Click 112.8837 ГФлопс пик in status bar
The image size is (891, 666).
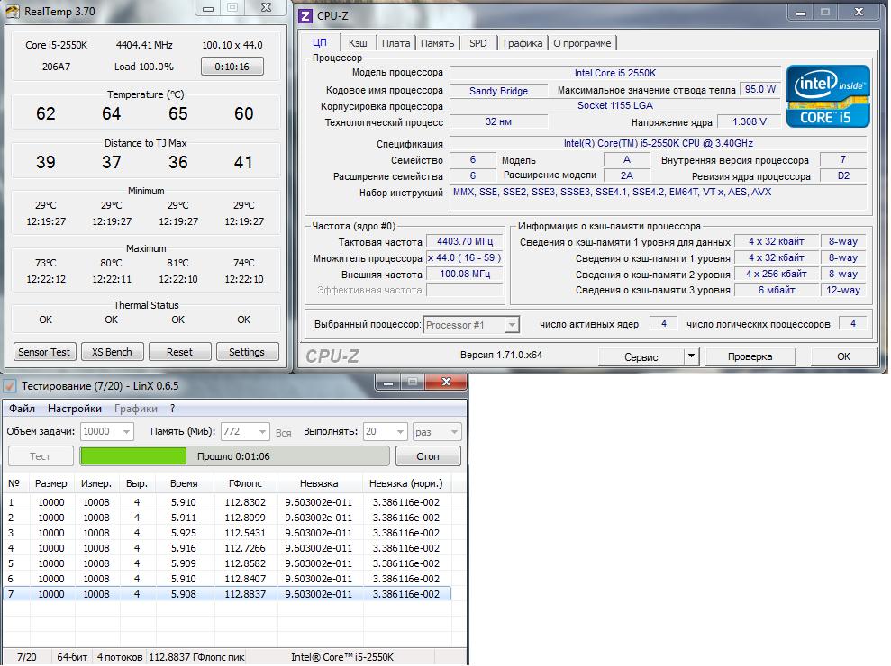[196, 657]
